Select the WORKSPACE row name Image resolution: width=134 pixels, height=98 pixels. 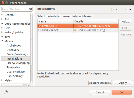50,30
